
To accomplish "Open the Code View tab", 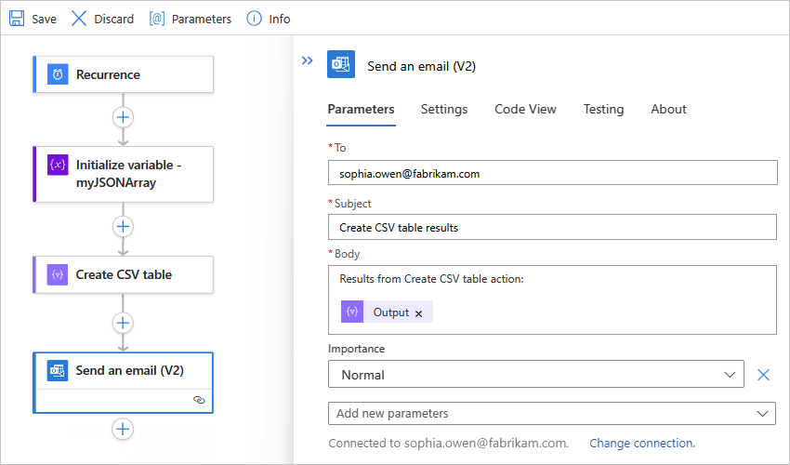I will click(525, 109).
